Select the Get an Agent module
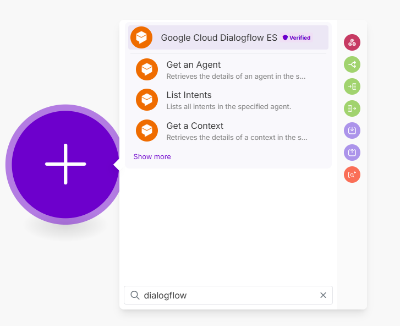The height and width of the screenshot is (326, 400). (228, 70)
